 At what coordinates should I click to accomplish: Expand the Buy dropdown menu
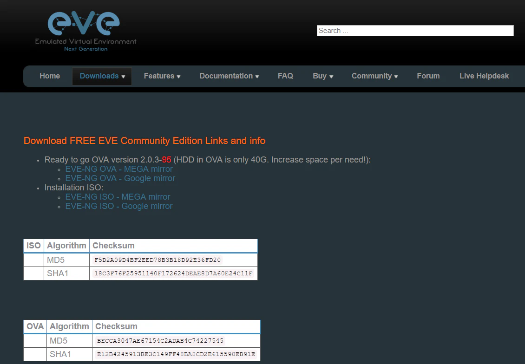[x=323, y=76]
